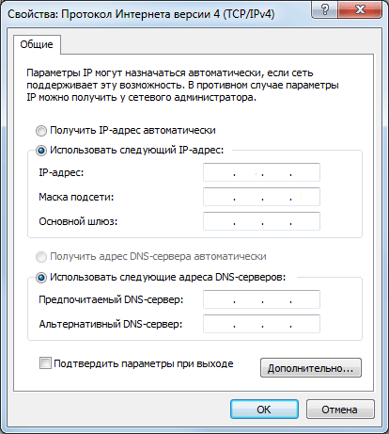The image size is (389, 434).
Task: Focus the Основной шлюз field
Action: click(261, 221)
